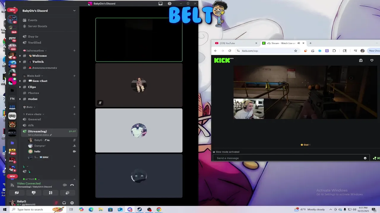The height and width of the screenshot is (213, 380).
Task: Open Discord inbox icon in title bar
Action: point(160,4)
